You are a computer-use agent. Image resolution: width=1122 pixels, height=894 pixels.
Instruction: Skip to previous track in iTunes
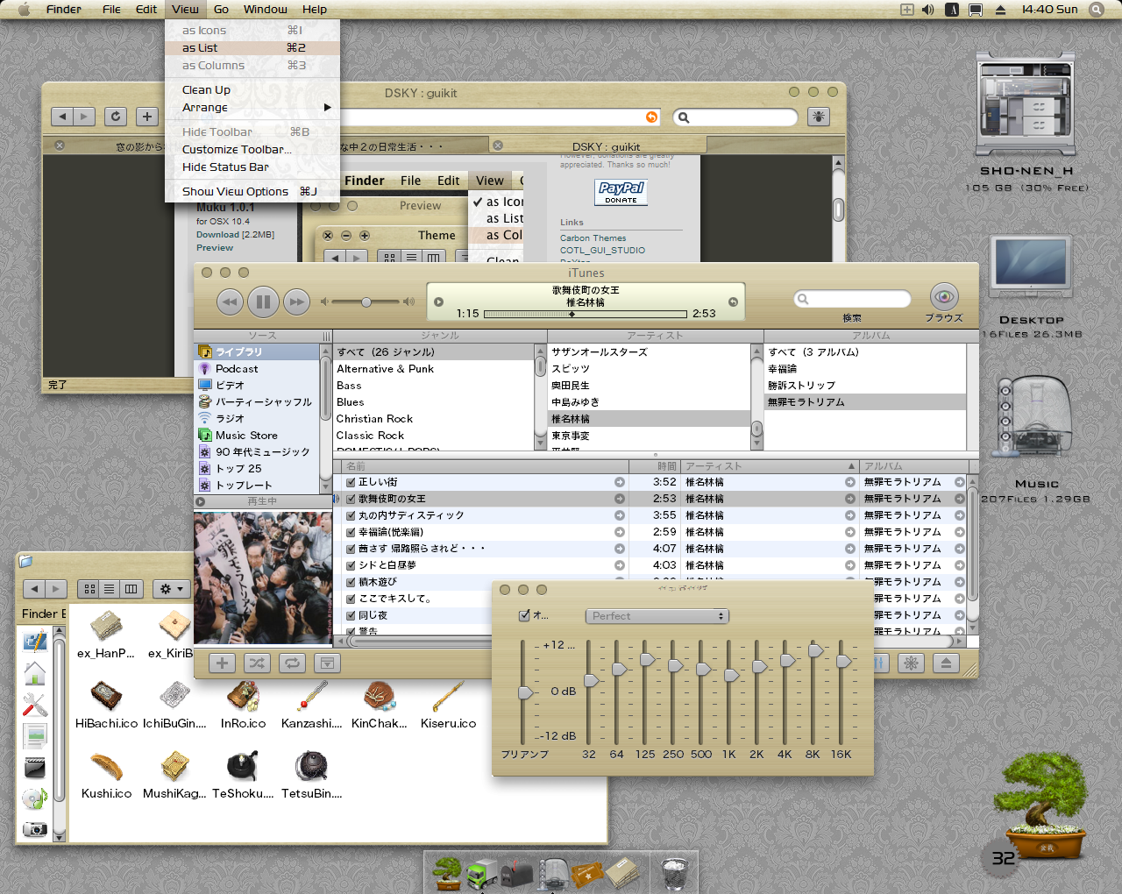click(x=230, y=302)
